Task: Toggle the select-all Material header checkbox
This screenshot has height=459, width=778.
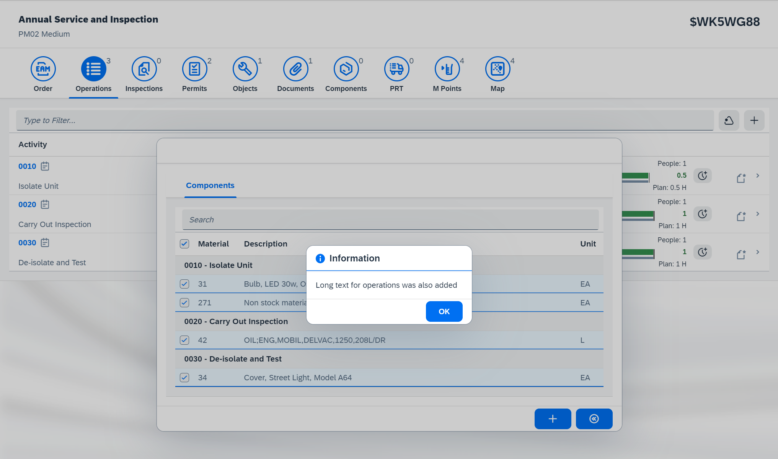Action: click(x=184, y=244)
